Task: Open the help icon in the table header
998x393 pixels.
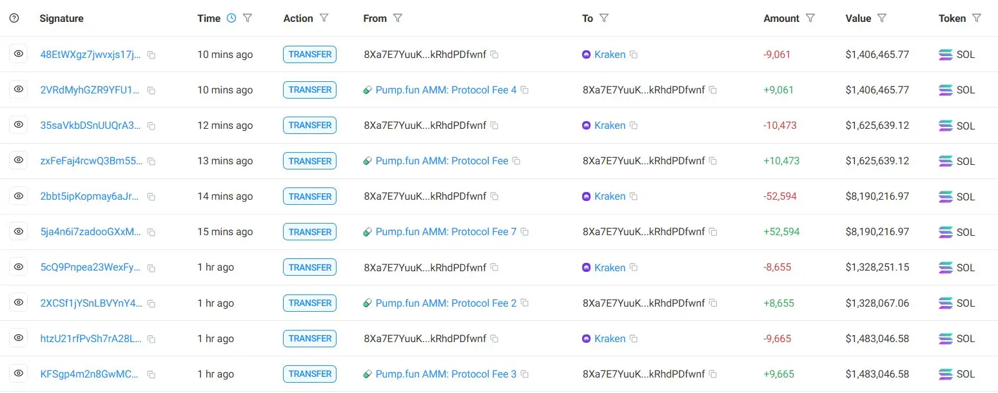Action: coord(14,18)
